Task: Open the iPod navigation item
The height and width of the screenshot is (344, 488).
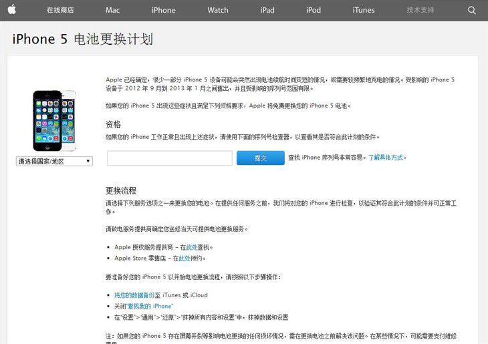Action: 314,10
